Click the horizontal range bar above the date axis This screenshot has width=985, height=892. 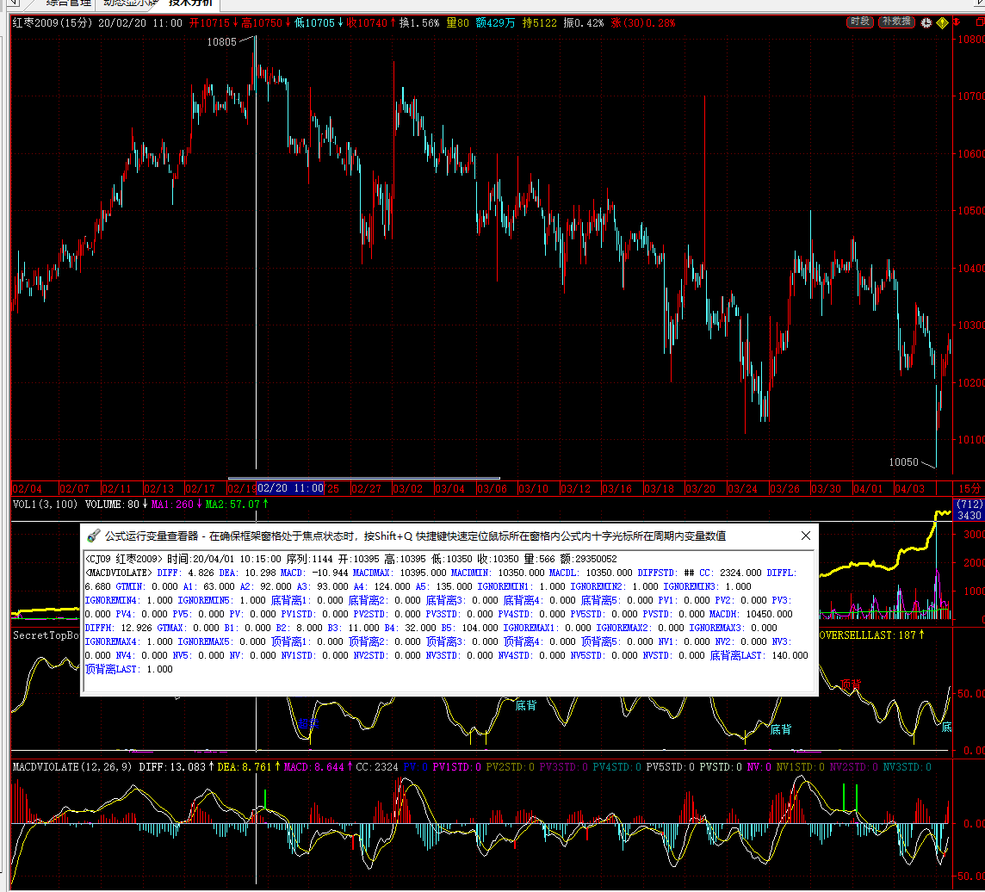363,478
